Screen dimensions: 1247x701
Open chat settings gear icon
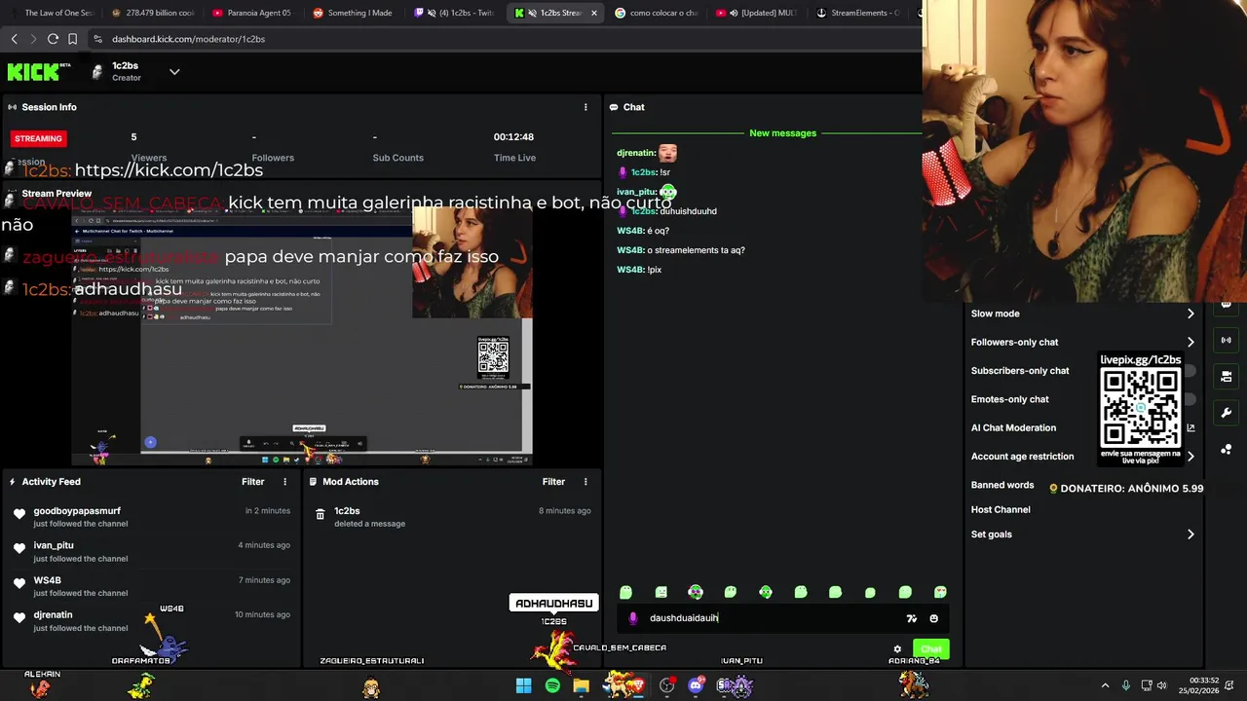[x=897, y=649]
